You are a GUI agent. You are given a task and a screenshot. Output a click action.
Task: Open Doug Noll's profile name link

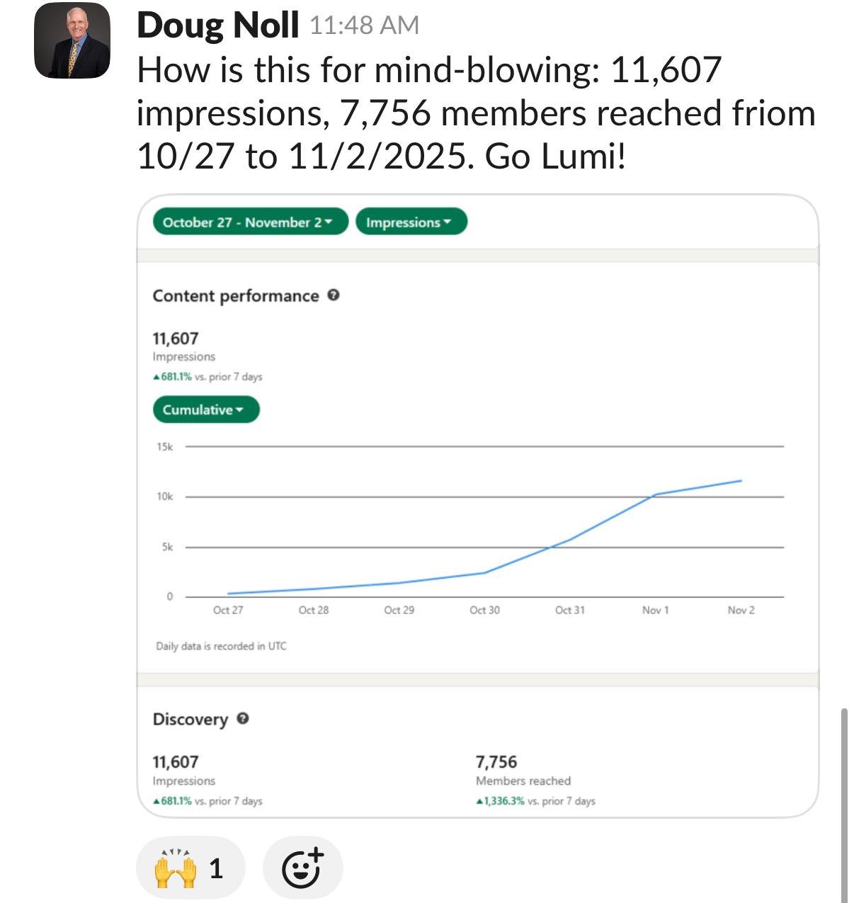217,25
